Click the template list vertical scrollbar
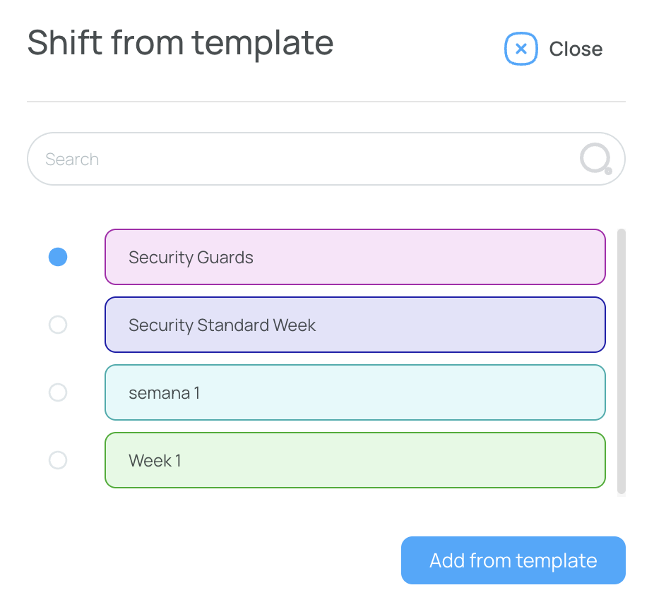This screenshot has height=614, width=654. (x=622, y=361)
